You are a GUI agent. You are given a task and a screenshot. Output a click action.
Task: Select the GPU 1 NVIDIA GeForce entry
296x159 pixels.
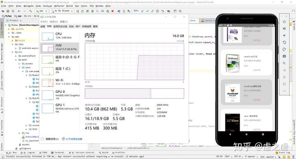[x=60, y=108]
